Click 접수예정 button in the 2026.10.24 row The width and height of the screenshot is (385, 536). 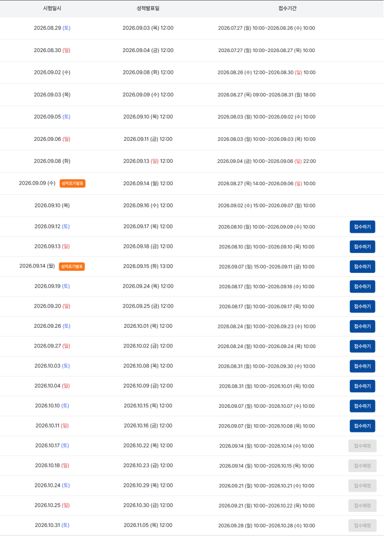tap(362, 485)
